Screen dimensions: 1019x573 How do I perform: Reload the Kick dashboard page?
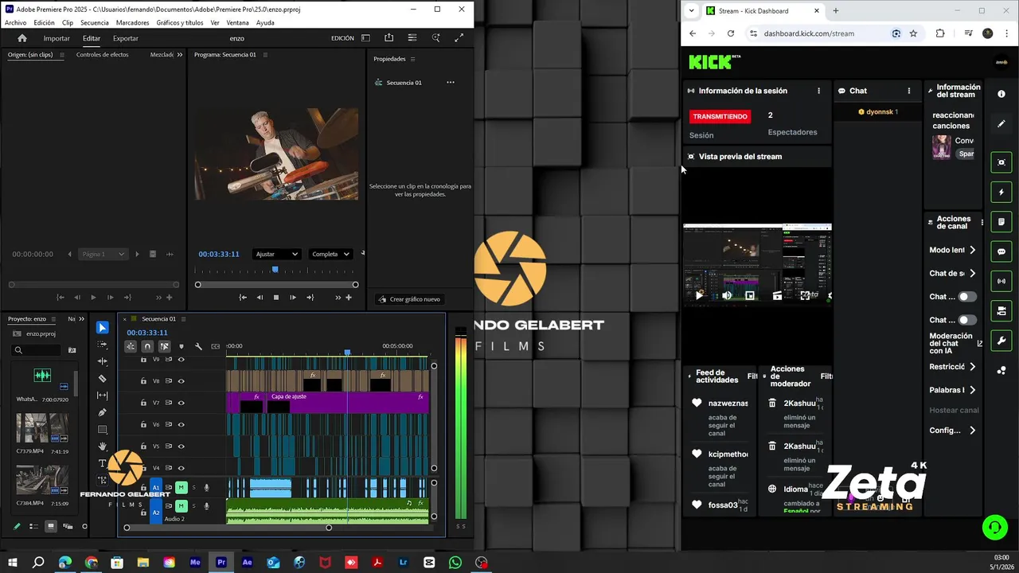731,33
